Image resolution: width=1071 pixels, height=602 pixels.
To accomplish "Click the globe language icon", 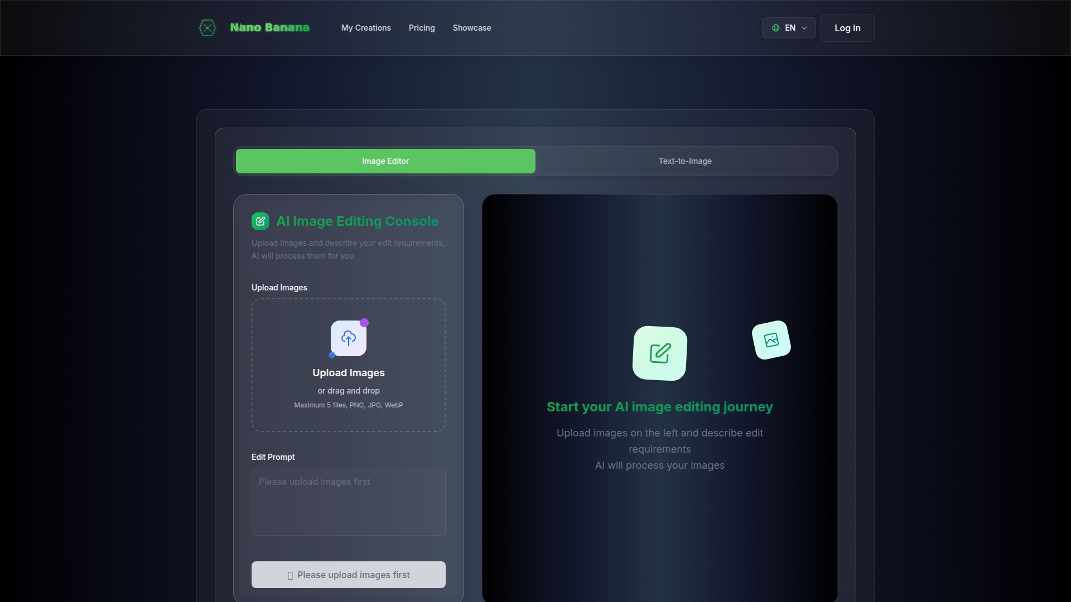I will [x=776, y=28].
